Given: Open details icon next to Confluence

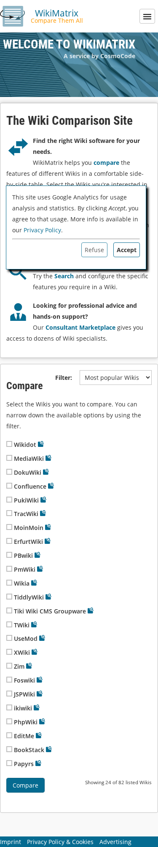Looking at the screenshot, I should tap(51, 486).
